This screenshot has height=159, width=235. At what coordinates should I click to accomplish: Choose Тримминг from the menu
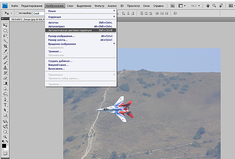coord(80,51)
